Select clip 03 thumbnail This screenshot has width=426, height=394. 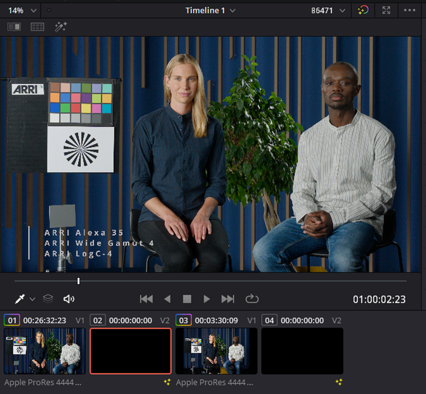point(217,351)
